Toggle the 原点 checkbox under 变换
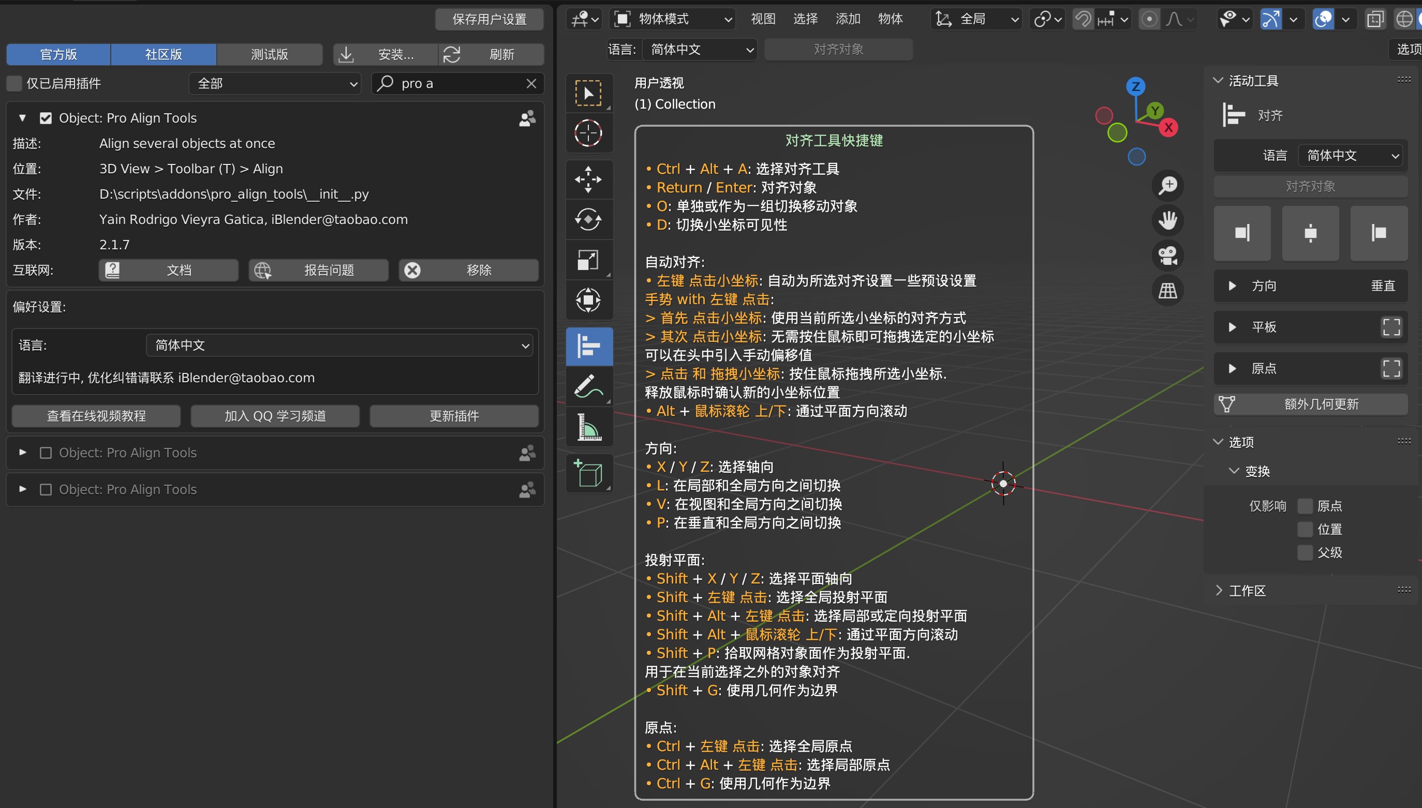Screen dimensions: 1422x808 (1306, 505)
